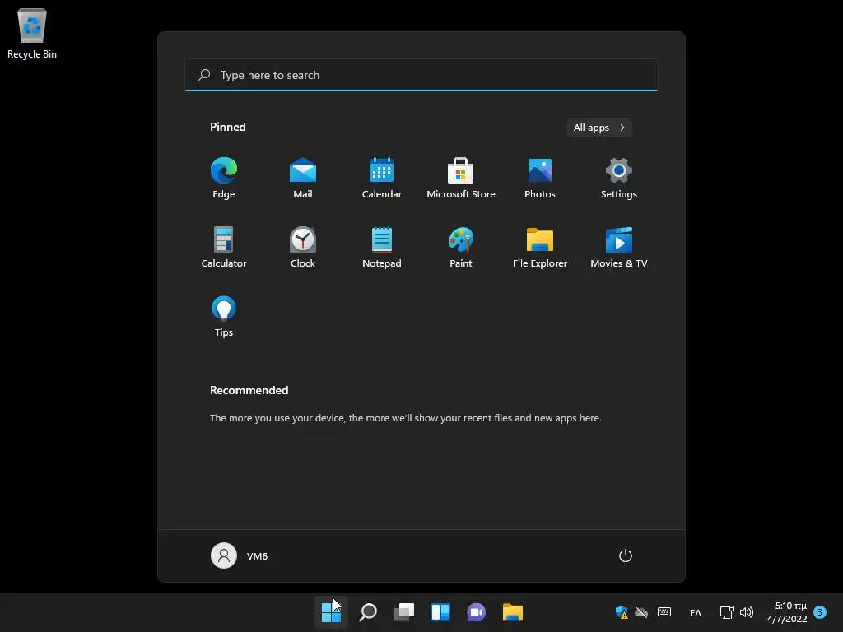Select the Recycle Bin desktop icon
843x632 pixels.
click(32, 33)
